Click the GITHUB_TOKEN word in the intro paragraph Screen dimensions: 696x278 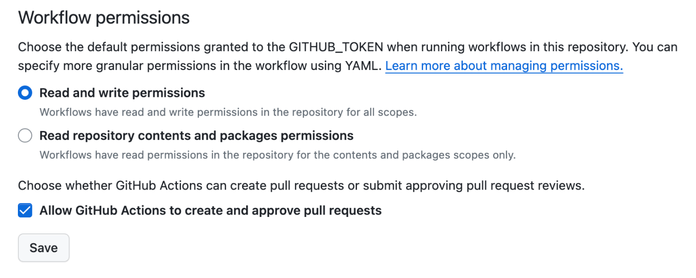coord(336,48)
